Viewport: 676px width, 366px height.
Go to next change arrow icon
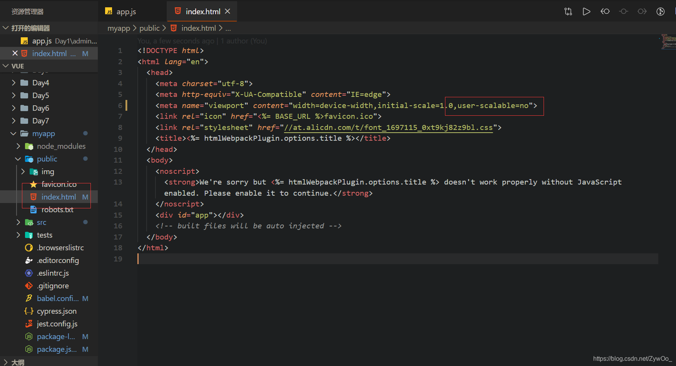(642, 12)
